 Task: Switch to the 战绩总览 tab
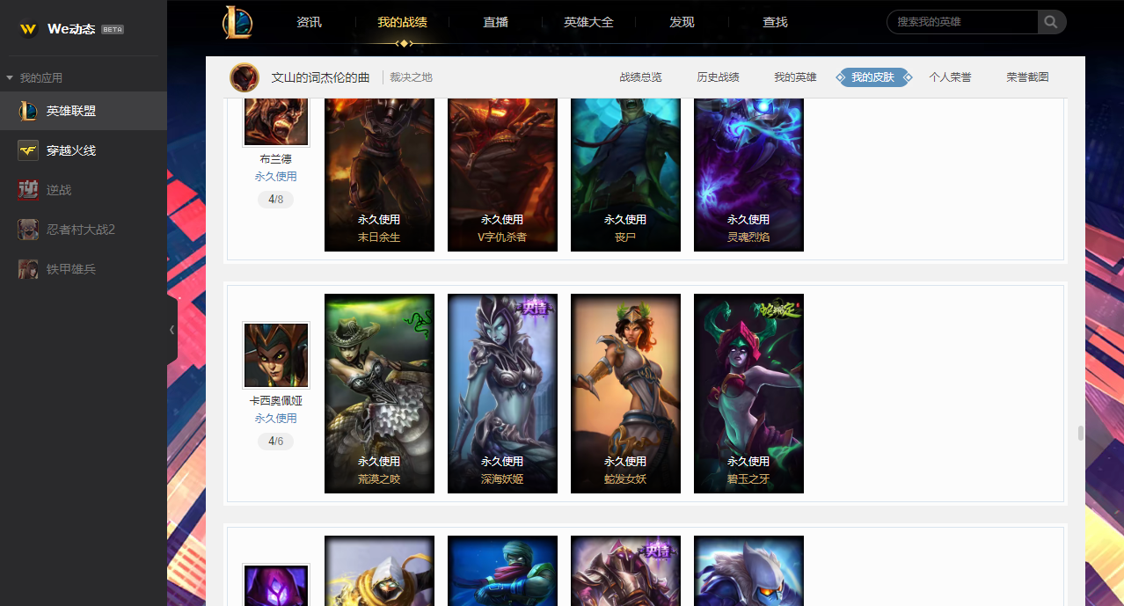click(x=640, y=77)
